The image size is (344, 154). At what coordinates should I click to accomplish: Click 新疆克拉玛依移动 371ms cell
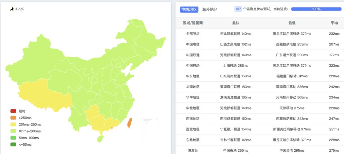(292, 129)
